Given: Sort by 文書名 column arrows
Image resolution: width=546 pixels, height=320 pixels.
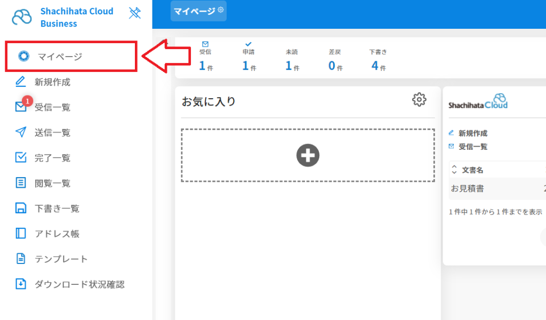Looking at the screenshot, I should point(454,170).
